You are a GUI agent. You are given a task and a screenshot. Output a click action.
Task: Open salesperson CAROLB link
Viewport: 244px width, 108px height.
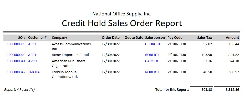pyautogui.click(x=152, y=61)
